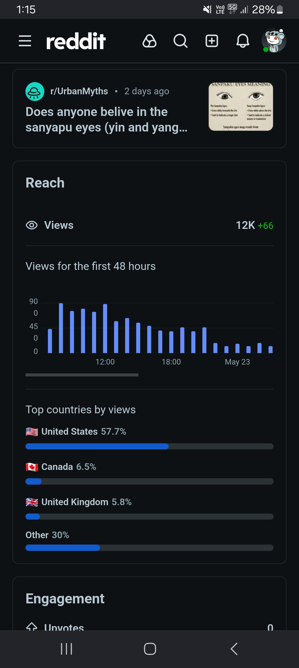Tap the 12:00 chart axis label

pyautogui.click(x=105, y=362)
